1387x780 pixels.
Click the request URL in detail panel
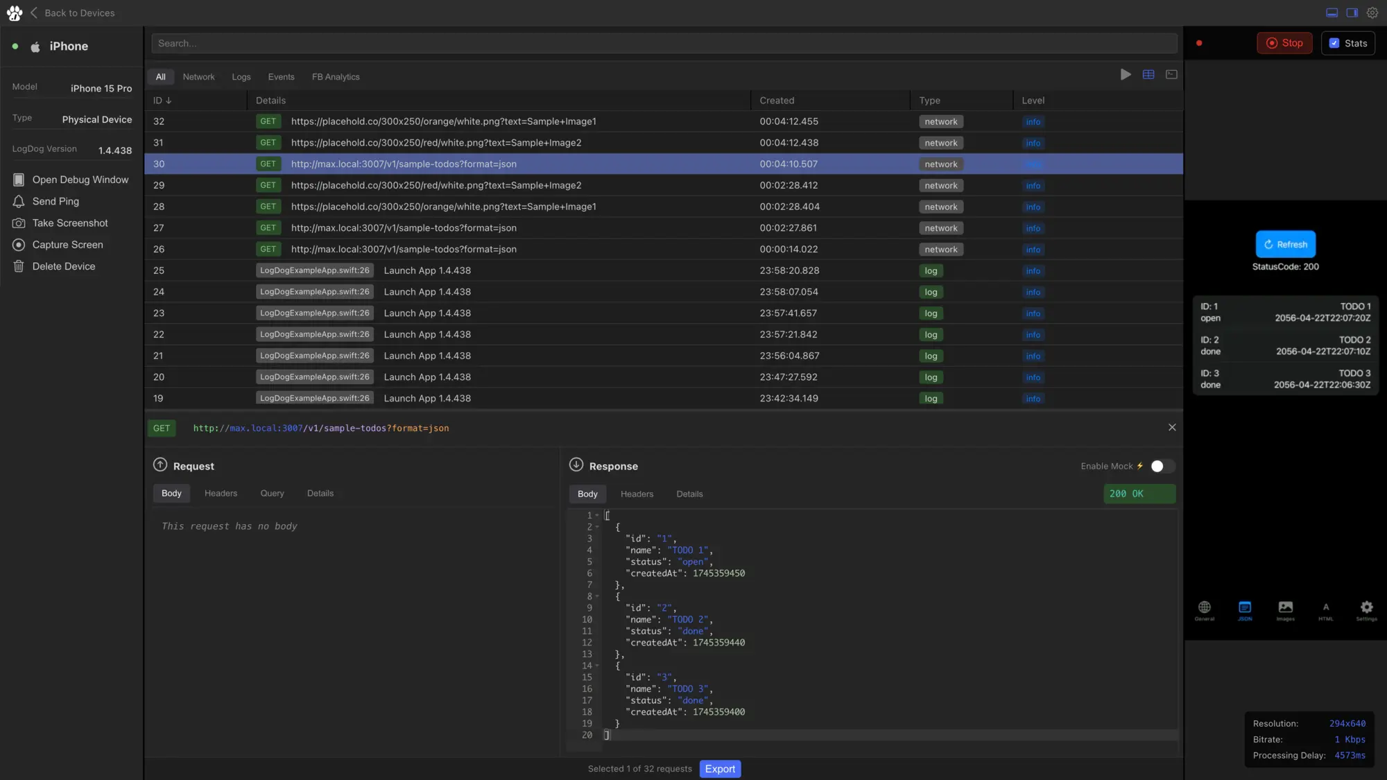[x=321, y=428]
